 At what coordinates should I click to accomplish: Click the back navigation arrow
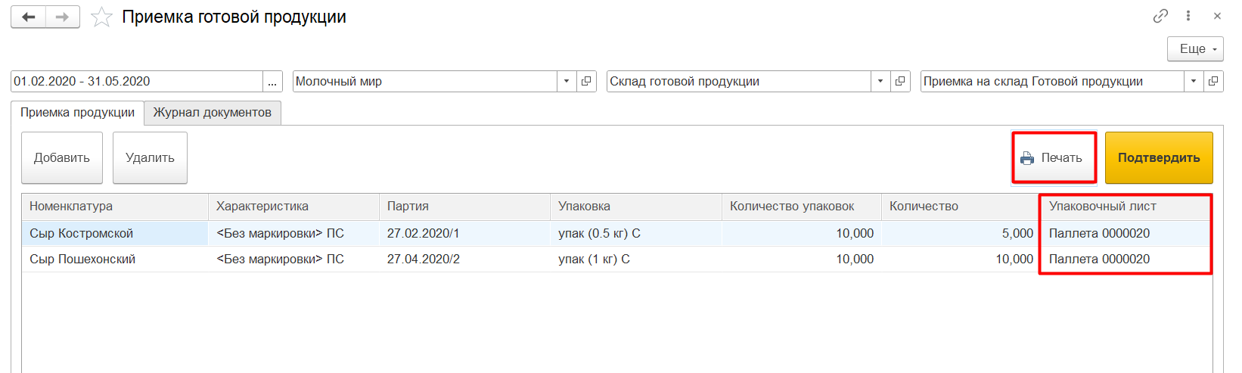tap(29, 17)
